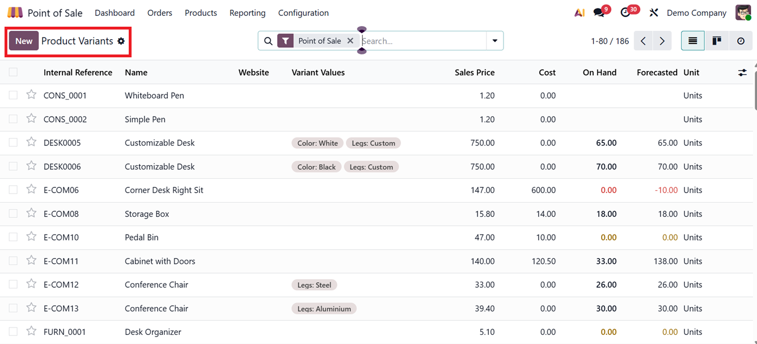
Task: Open the filters icon in the search bar
Action: 285,40
